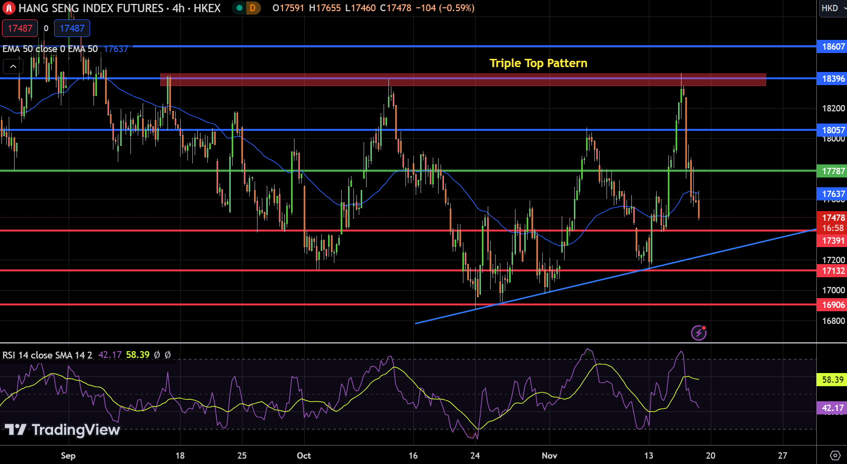This screenshot has height=464, width=847.
Task: Click the Triple Top Pattern text label
Action: click(x=538, y=63)
